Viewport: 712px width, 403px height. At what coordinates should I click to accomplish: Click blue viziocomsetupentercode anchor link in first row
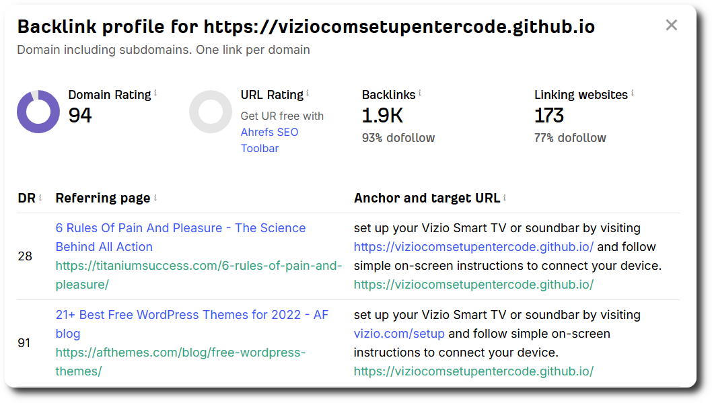474,247
